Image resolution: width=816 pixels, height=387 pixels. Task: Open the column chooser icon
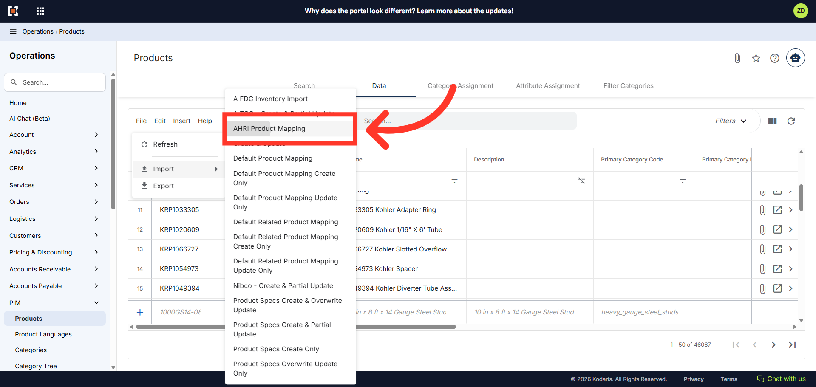coord(773,121)
